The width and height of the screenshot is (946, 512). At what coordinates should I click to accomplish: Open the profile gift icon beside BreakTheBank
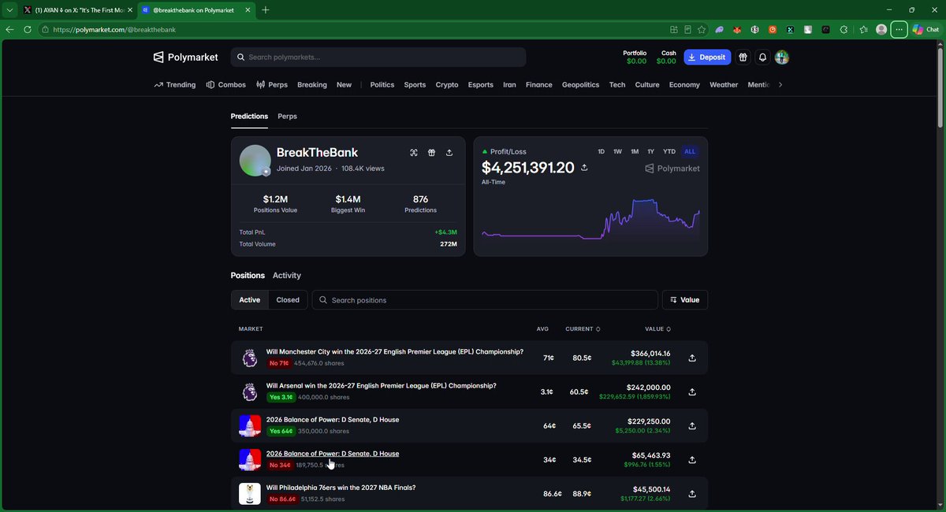431,153
